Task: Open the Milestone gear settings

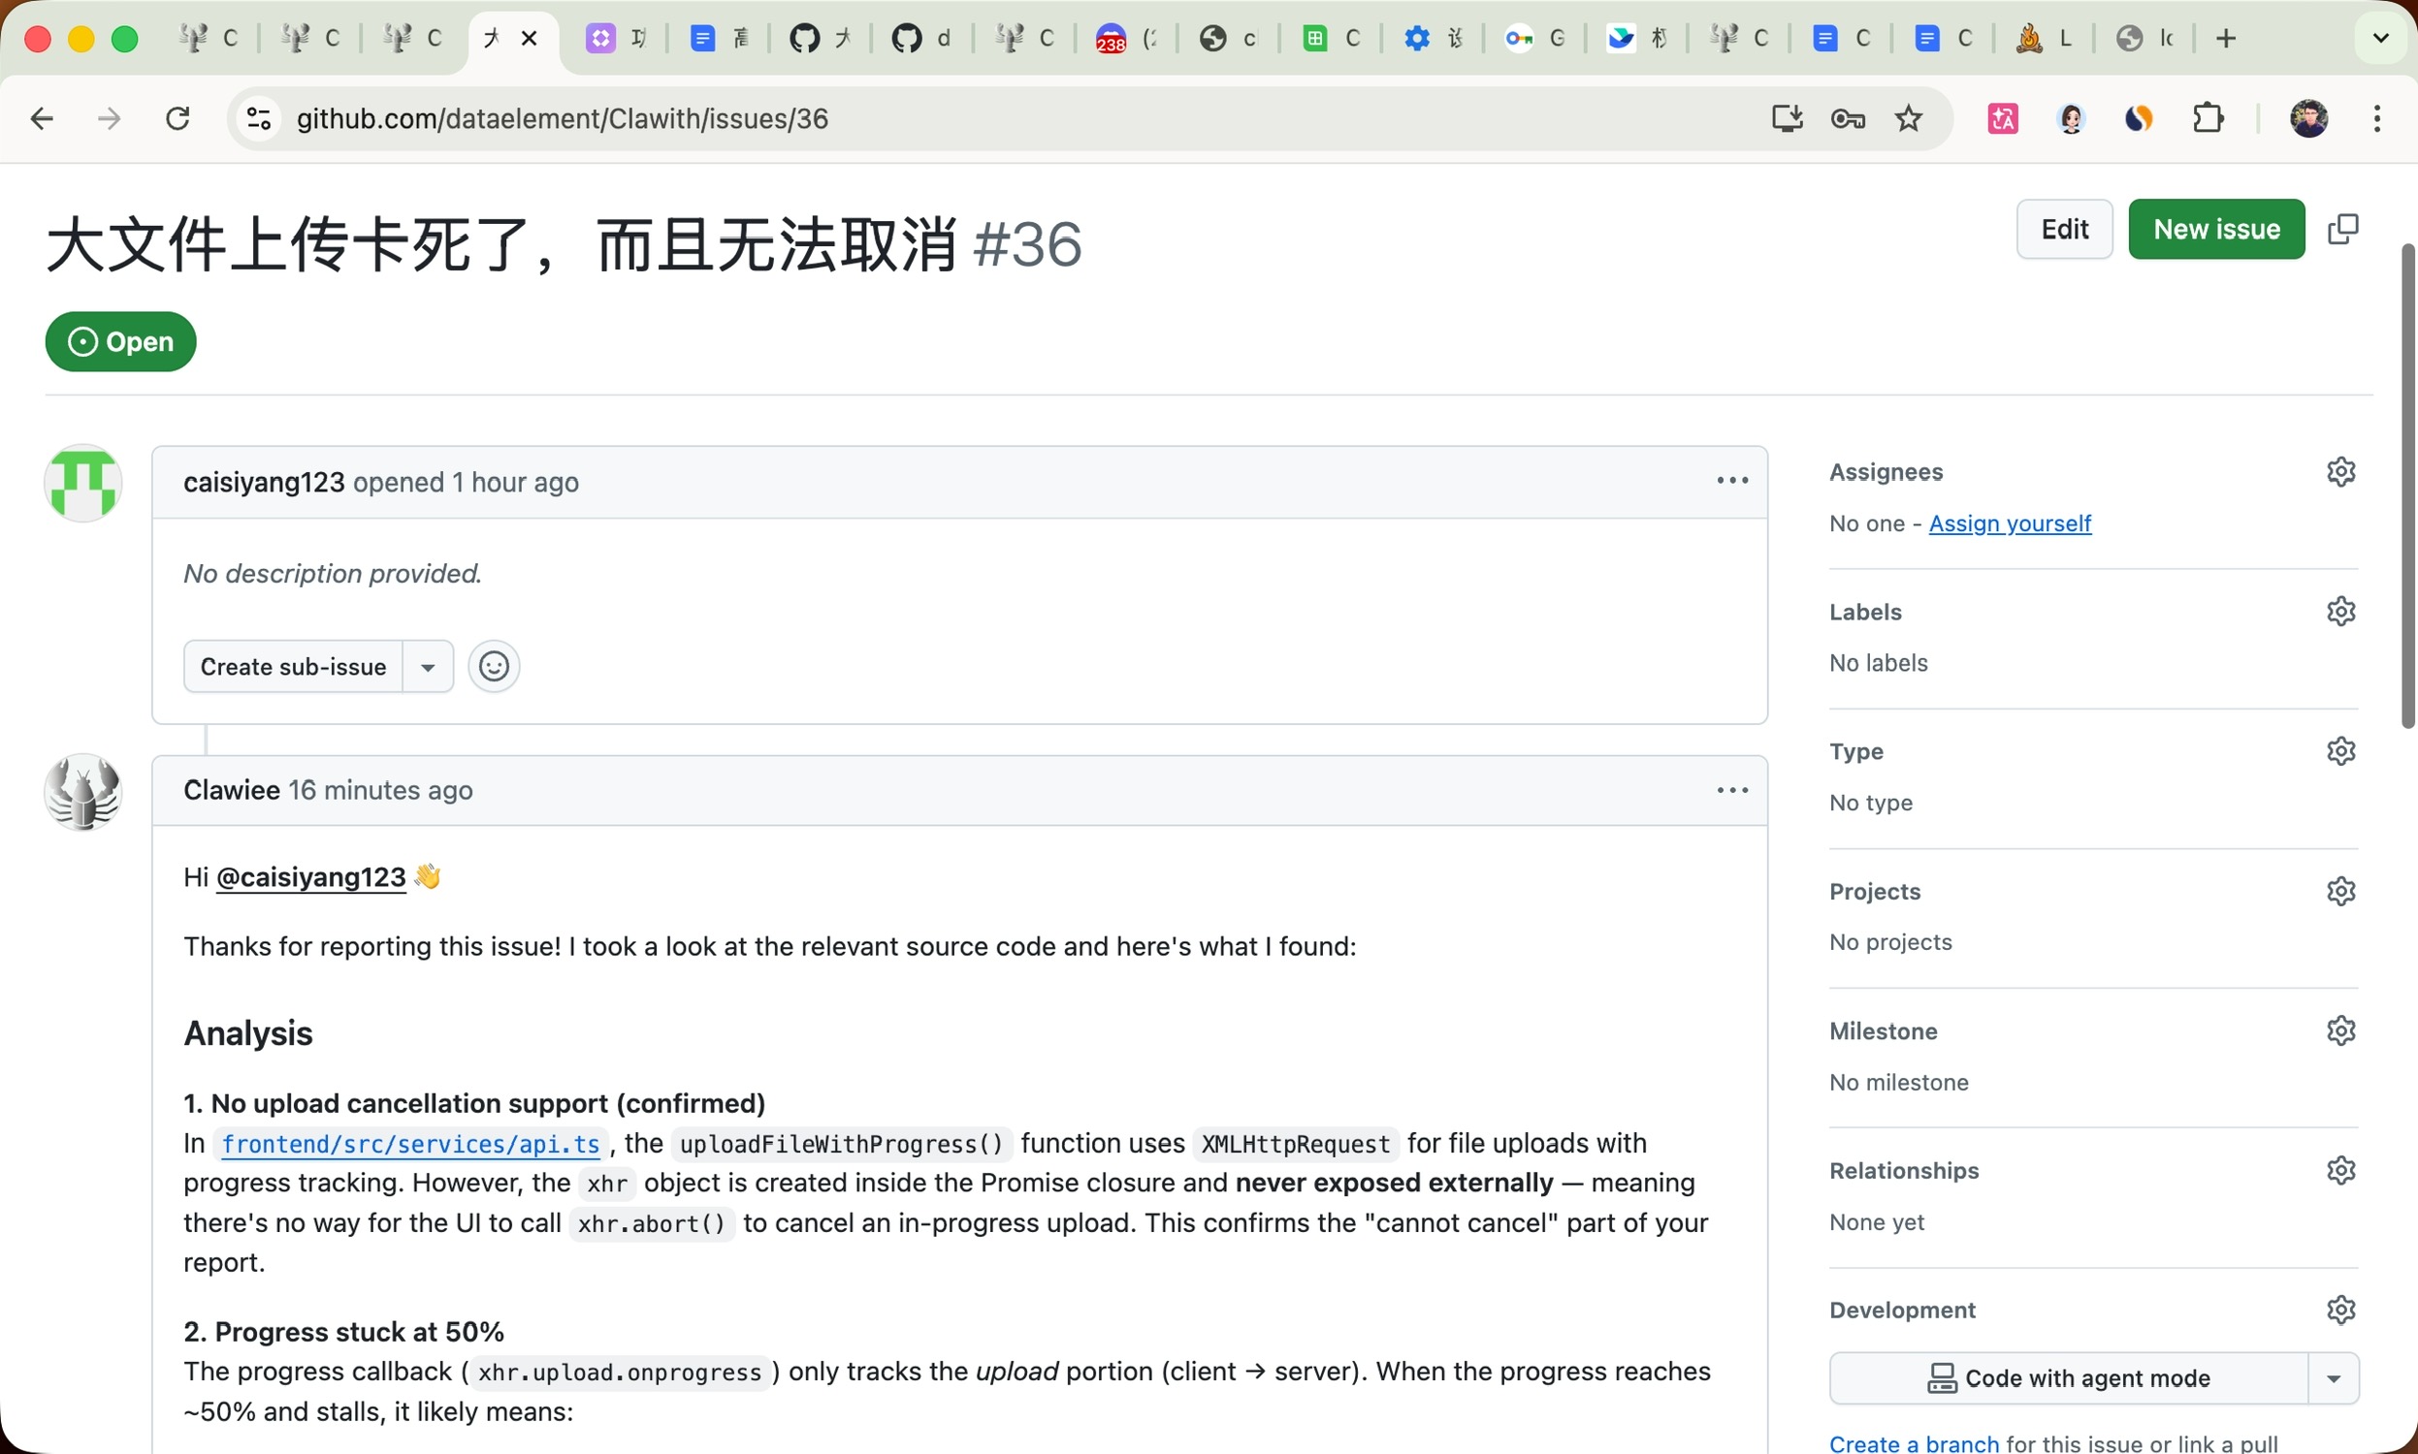Action: click(x=2340, y=1030)
